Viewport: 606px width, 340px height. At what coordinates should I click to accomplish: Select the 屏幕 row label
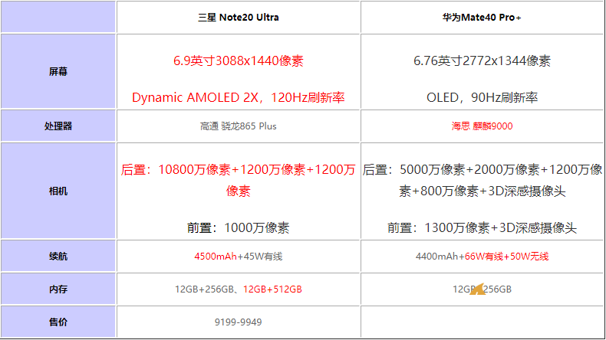click(x=58, y=71)
